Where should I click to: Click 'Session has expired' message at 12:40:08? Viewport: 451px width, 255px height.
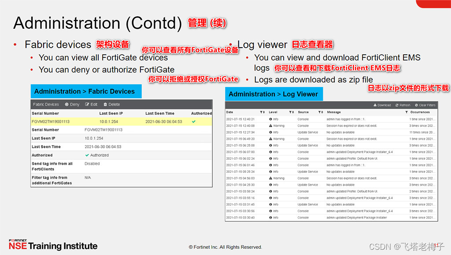click(351, 126)
